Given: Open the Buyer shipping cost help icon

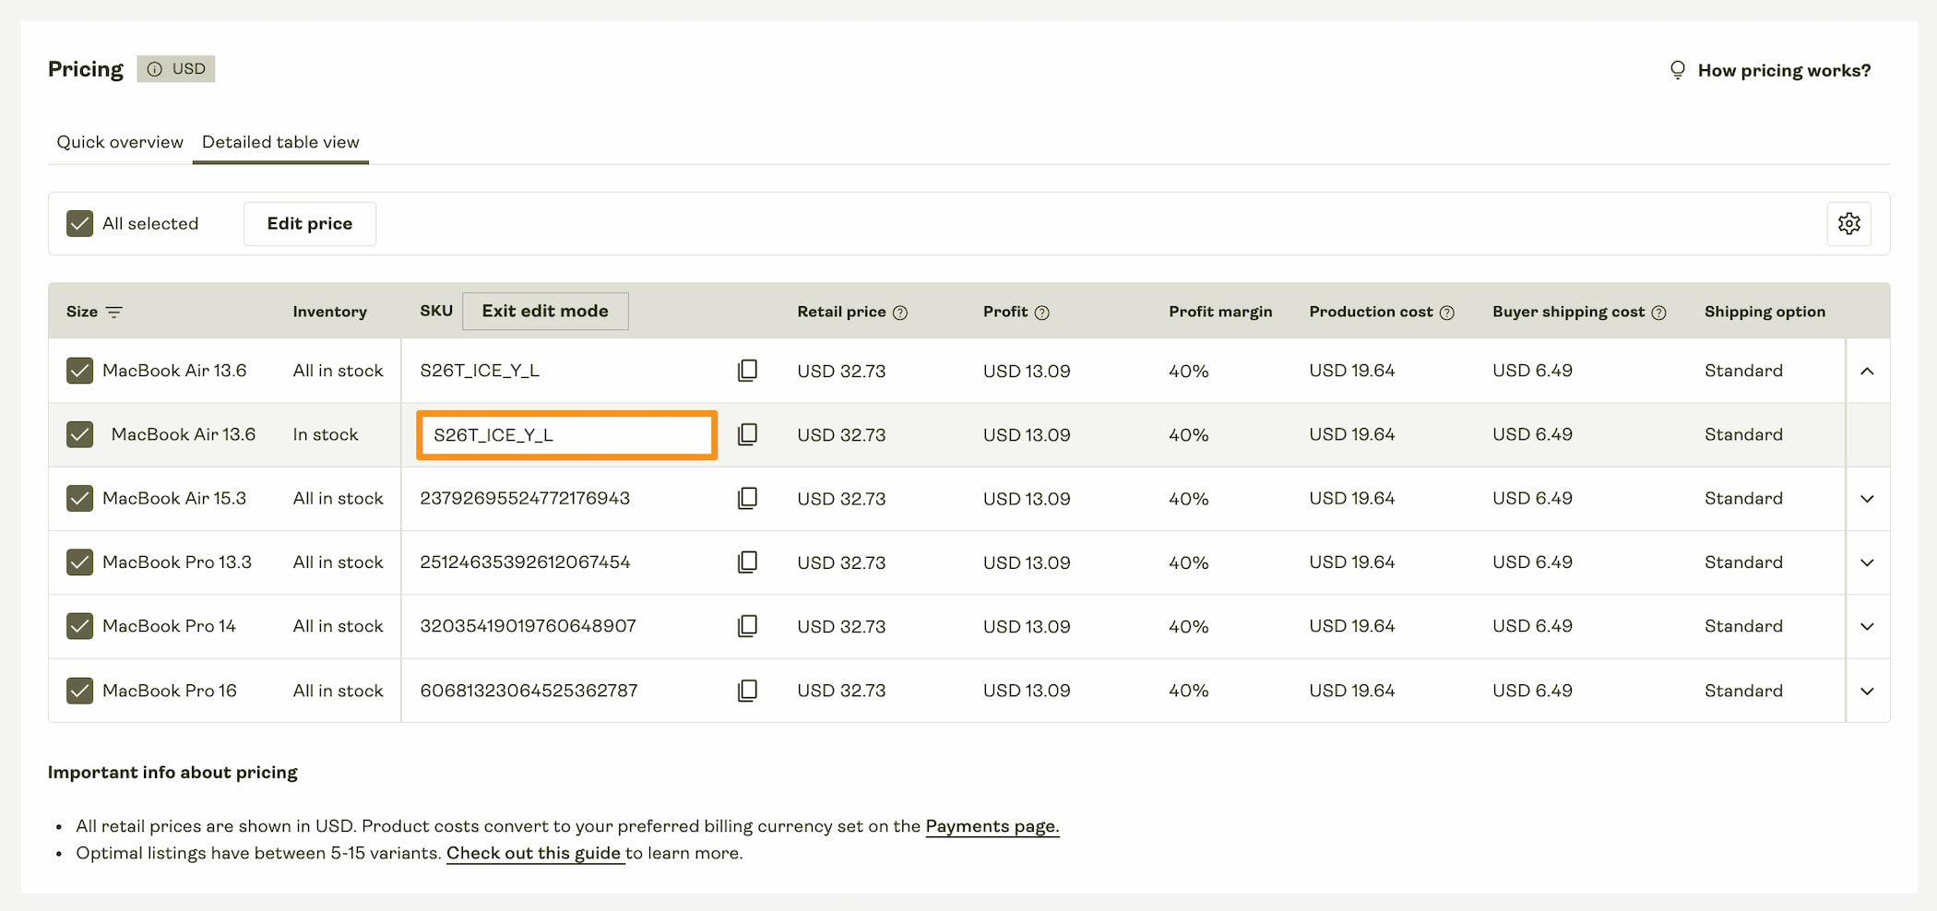Looking at the screenshot, I should tap(1658, 313).
